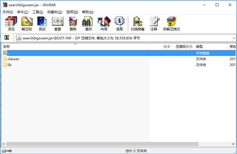This screenshot has height=154, width=237.
Task: Click the WinRAR title bar books icon
Action: pyautogui.click(x=5, y=5)
